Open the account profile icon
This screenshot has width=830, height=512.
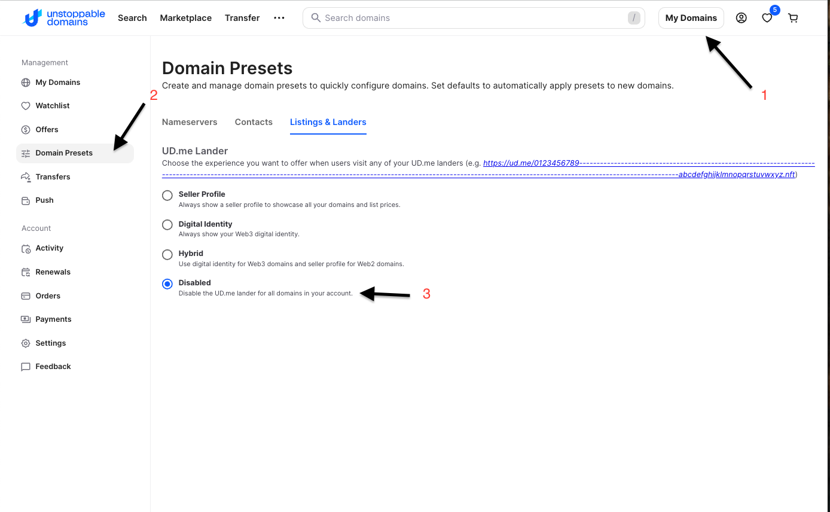point(741,18)
